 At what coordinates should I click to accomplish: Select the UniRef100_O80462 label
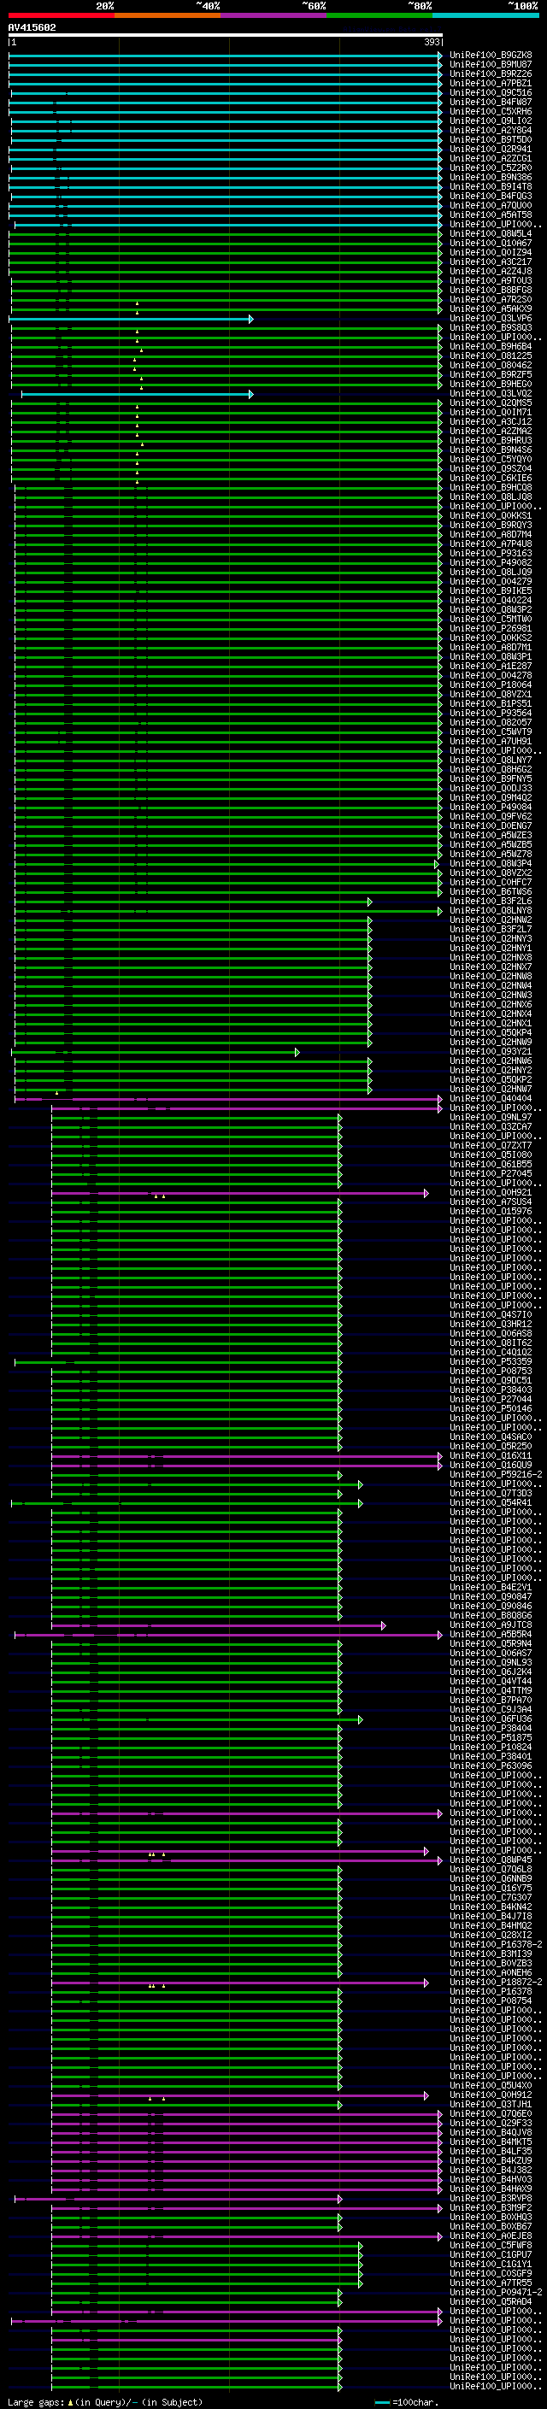tap(491, 366)
